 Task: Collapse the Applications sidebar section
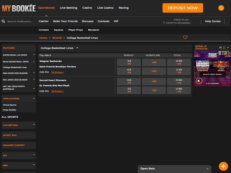coord(34,98)
